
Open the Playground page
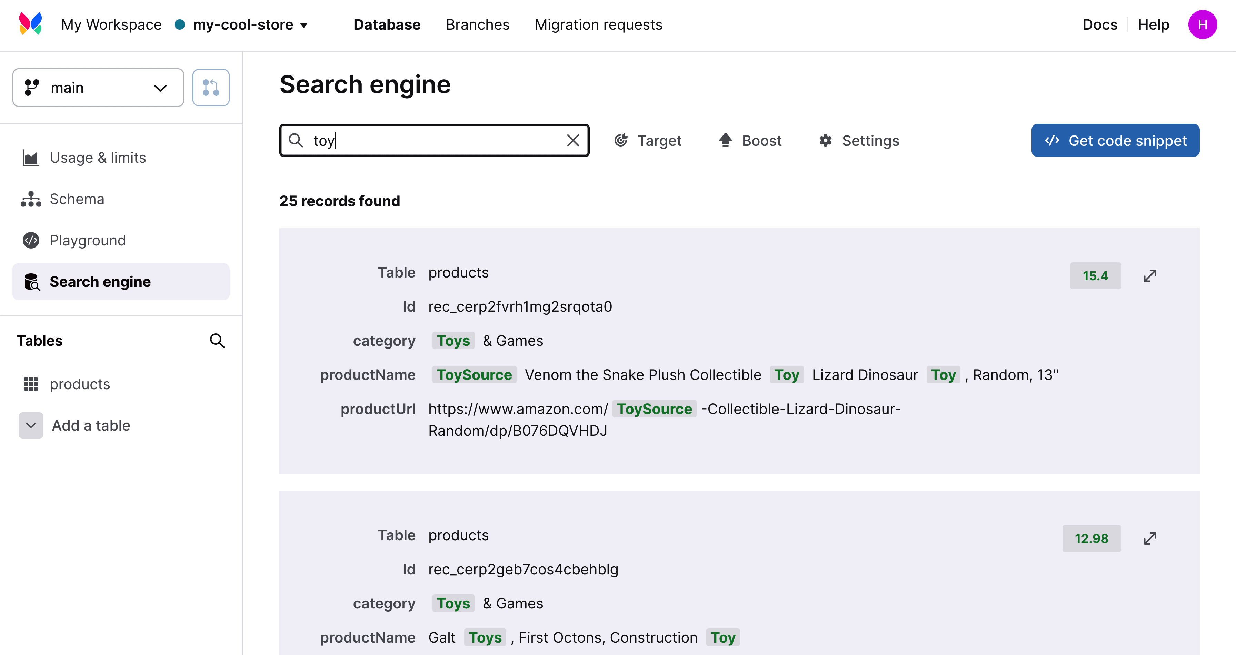click(x=121, y=240)
